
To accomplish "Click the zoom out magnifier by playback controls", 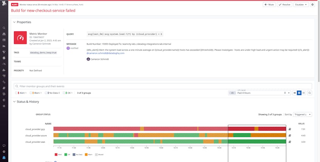I will pos(309,93).
